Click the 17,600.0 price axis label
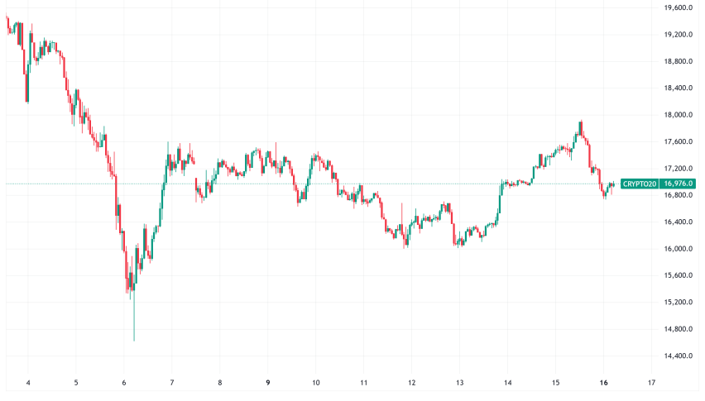 [x=679, y=142]
